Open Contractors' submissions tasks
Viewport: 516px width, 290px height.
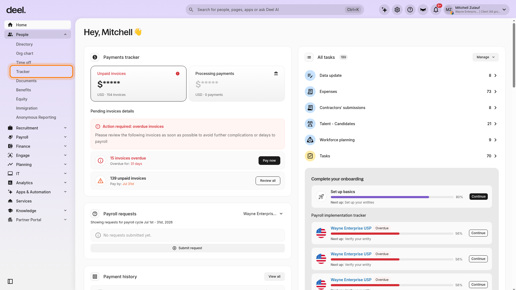coord(402,108)
